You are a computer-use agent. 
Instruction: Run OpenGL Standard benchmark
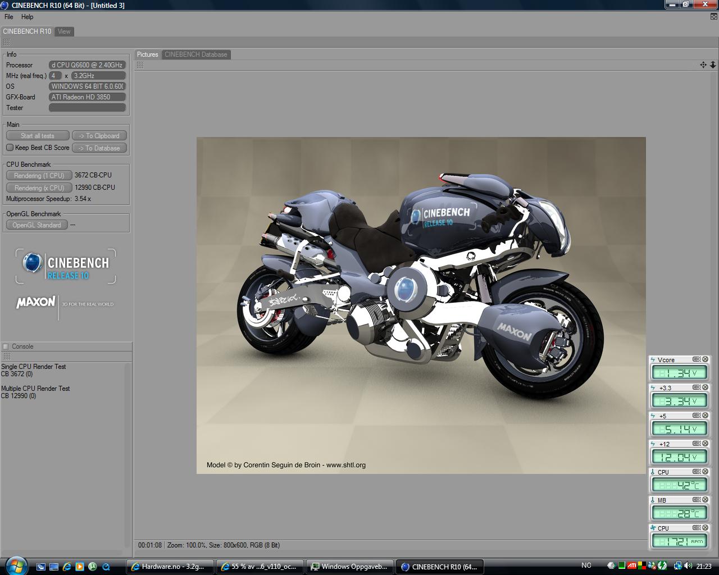click(x=37, y=225)
